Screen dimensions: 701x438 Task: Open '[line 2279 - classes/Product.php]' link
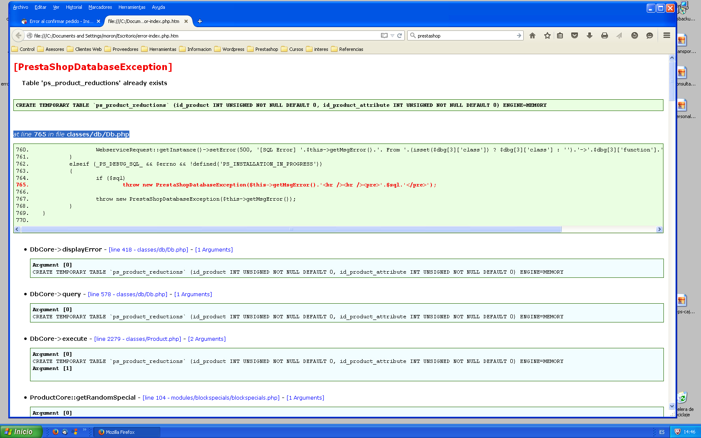point(138,339)
